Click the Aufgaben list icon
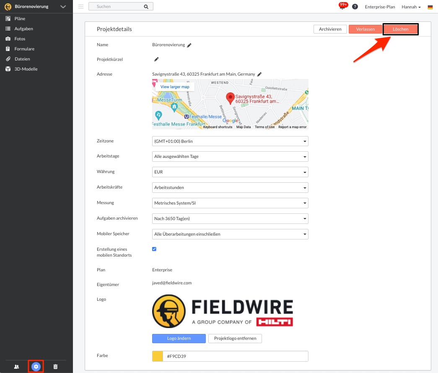The width and height of the screenshot is (438, 373). [x=8, y=29]
